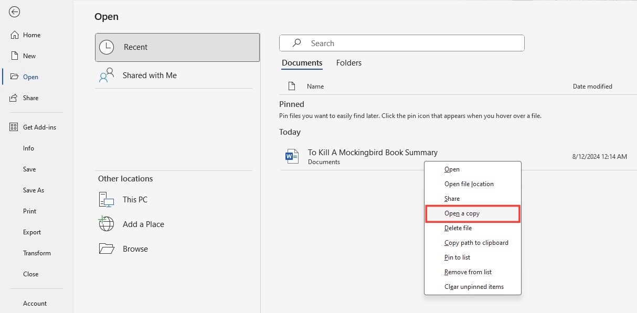Select the This PC label
The image size is (637, 313).
click(x=135, y=200)
